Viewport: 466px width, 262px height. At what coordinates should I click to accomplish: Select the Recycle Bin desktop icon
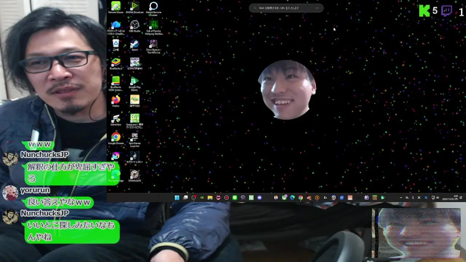tap(116, 45)
